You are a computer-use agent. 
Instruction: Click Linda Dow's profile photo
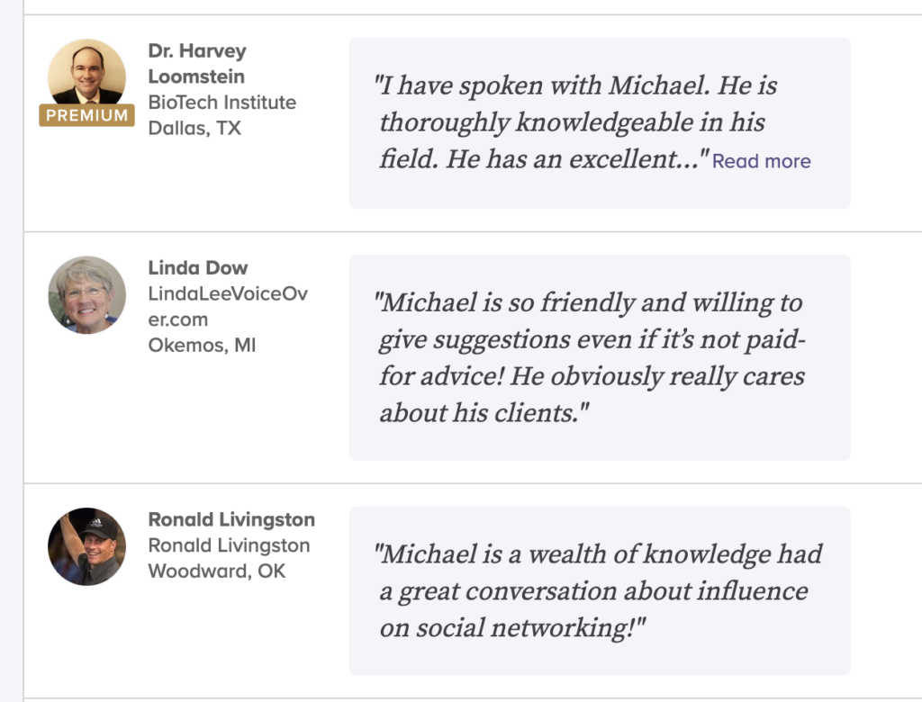tap(86, 295)
